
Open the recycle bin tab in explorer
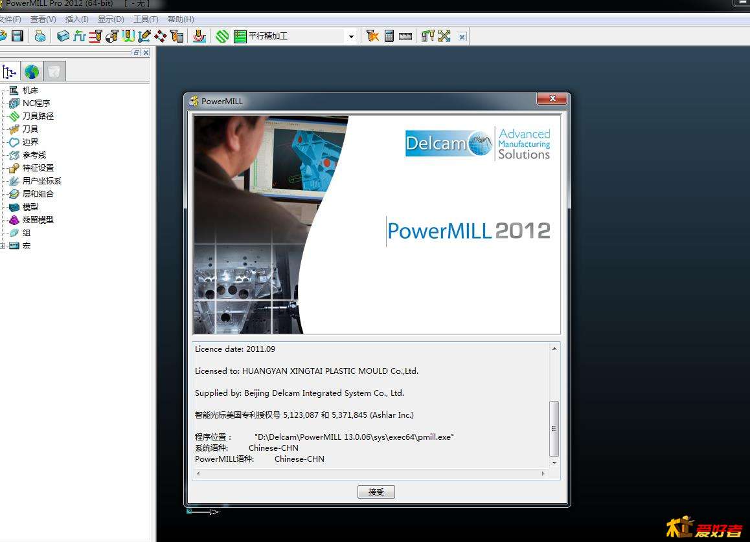(x=54, y=72)
